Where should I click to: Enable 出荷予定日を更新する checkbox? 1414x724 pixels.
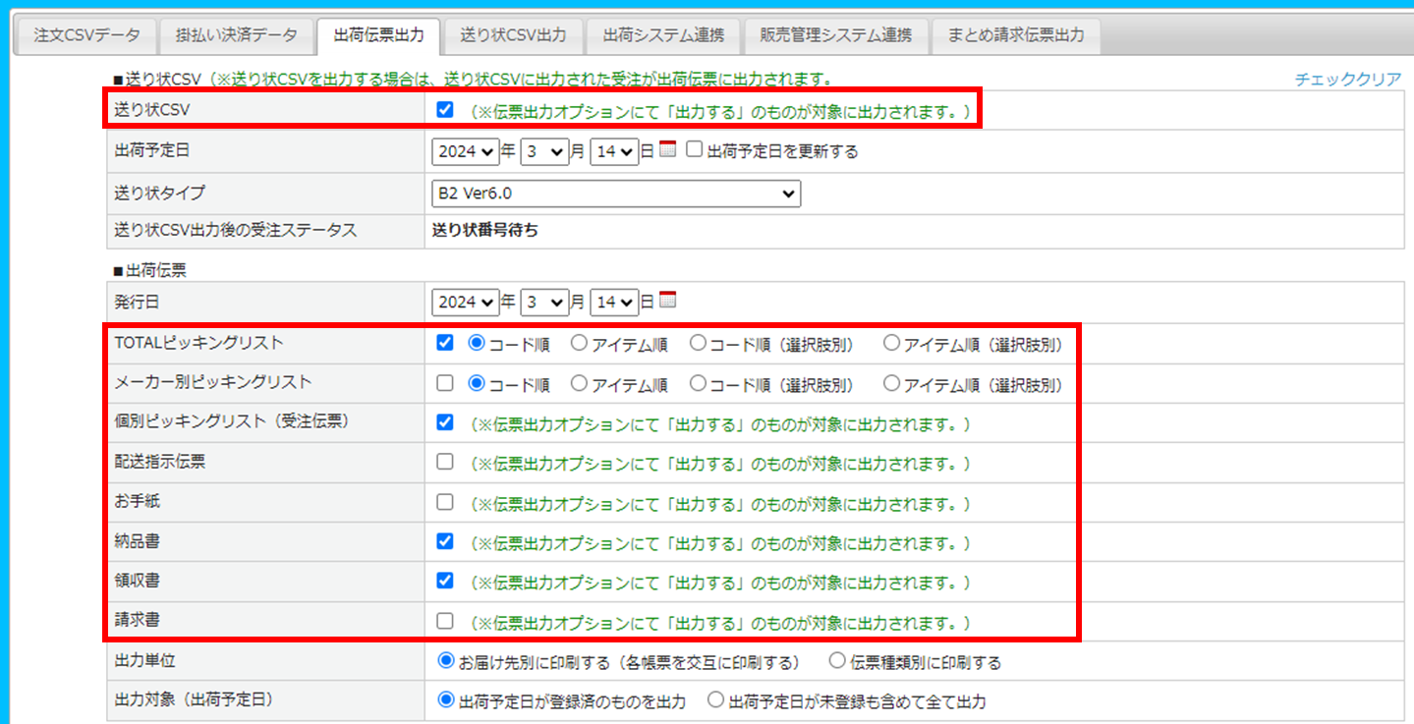695,150
